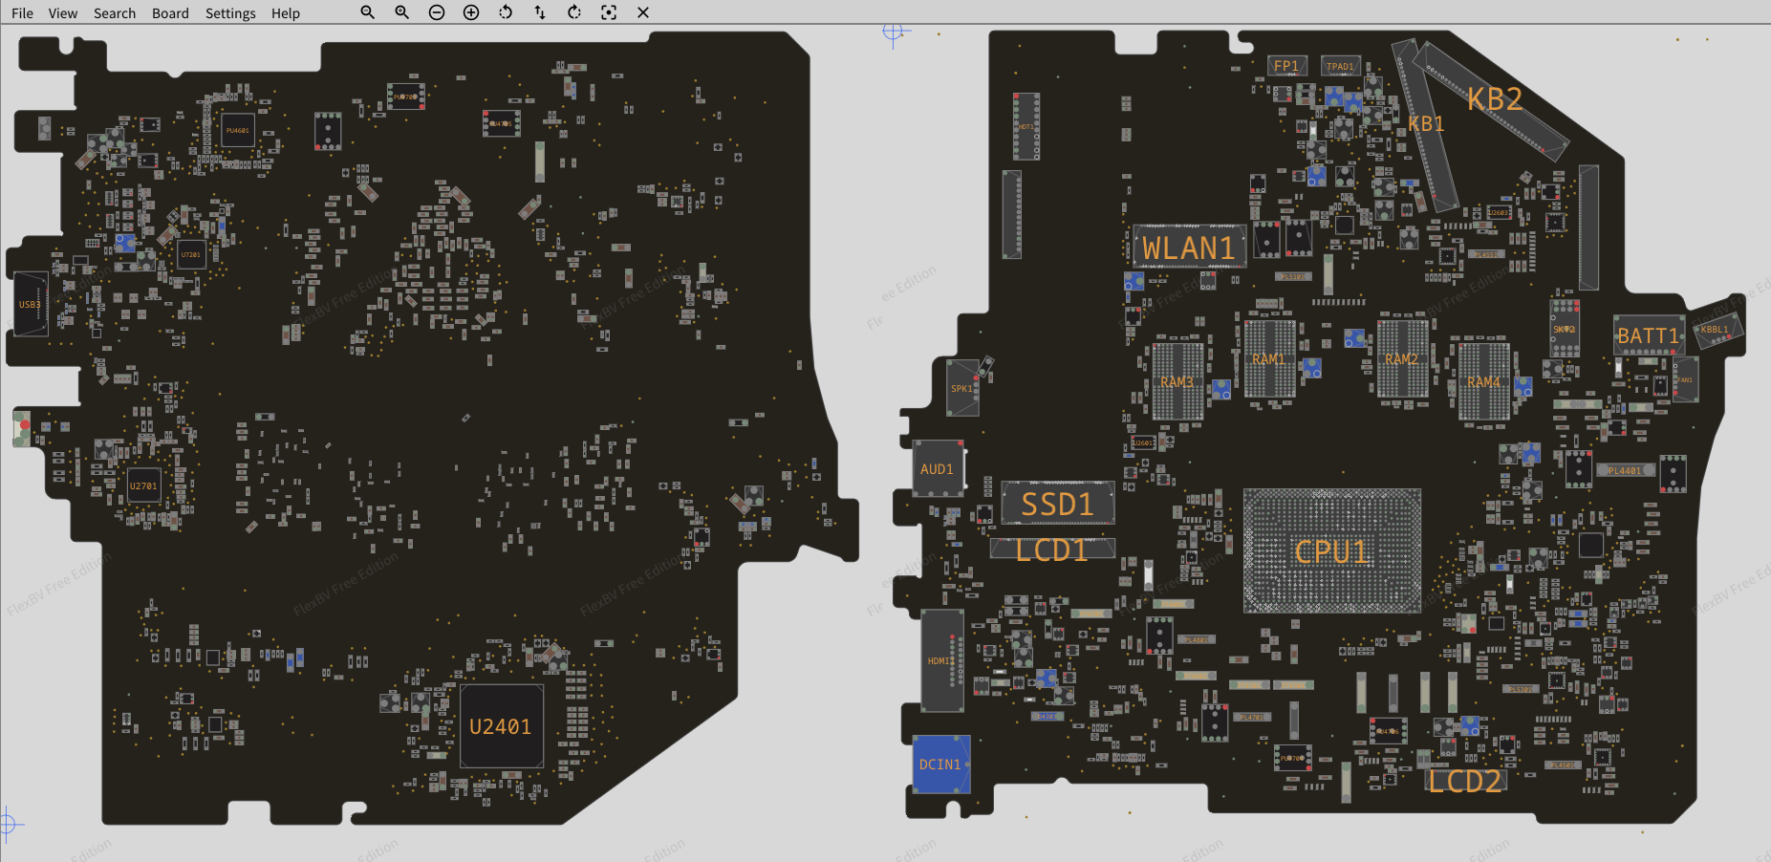Screen dimensions: 1771x862
Task: Select the blue DCIN1 connector
Action: 941,765
